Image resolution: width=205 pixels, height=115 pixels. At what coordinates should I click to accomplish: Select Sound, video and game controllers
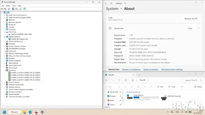(20, 89)
